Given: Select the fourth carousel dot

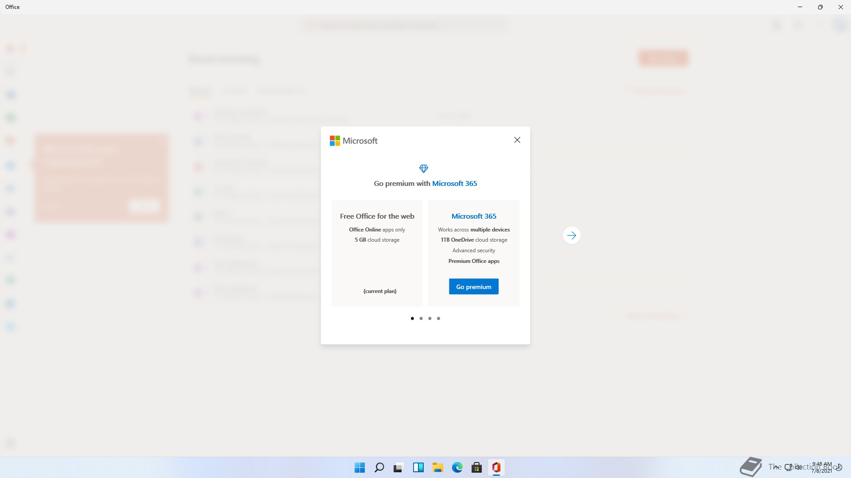Looking at the screenshot, I should tap(438, 318).
